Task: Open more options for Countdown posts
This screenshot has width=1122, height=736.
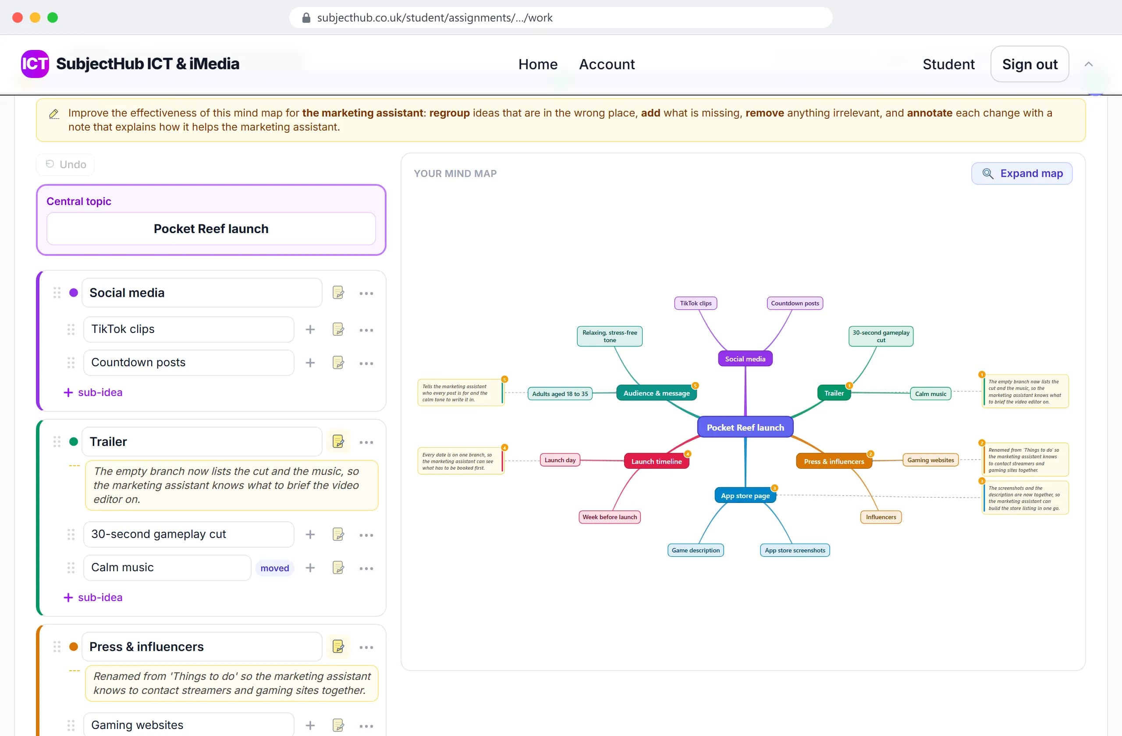Action: (366, 363)
